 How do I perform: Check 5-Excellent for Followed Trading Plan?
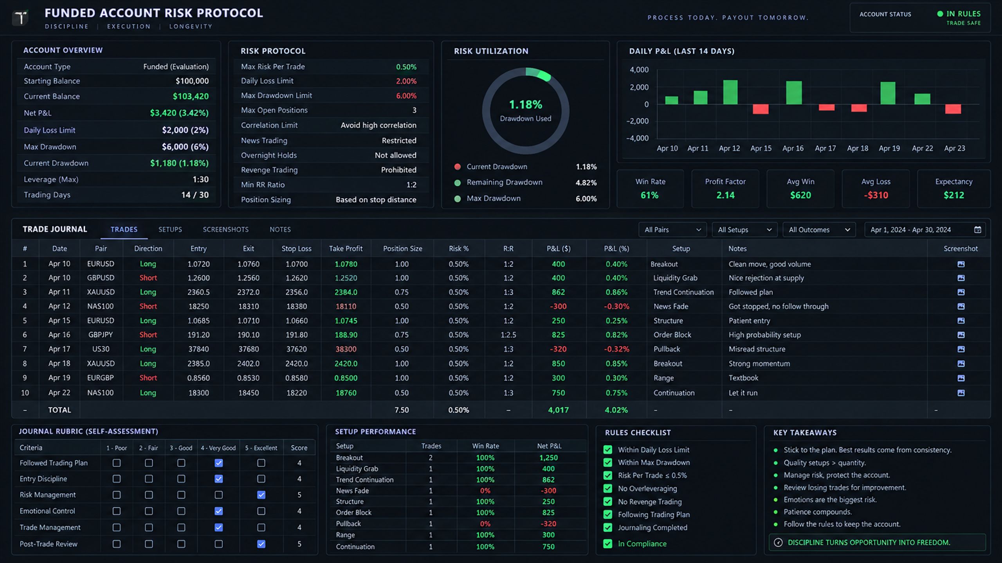(261, 463)
